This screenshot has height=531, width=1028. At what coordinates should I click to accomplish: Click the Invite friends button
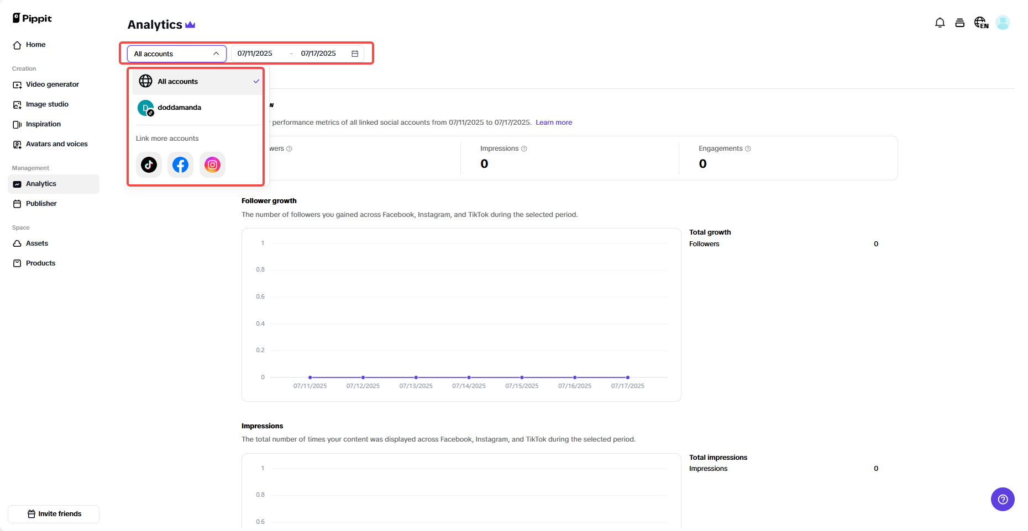54,514
